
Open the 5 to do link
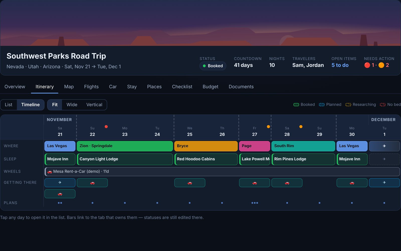[x=340, y=65]
